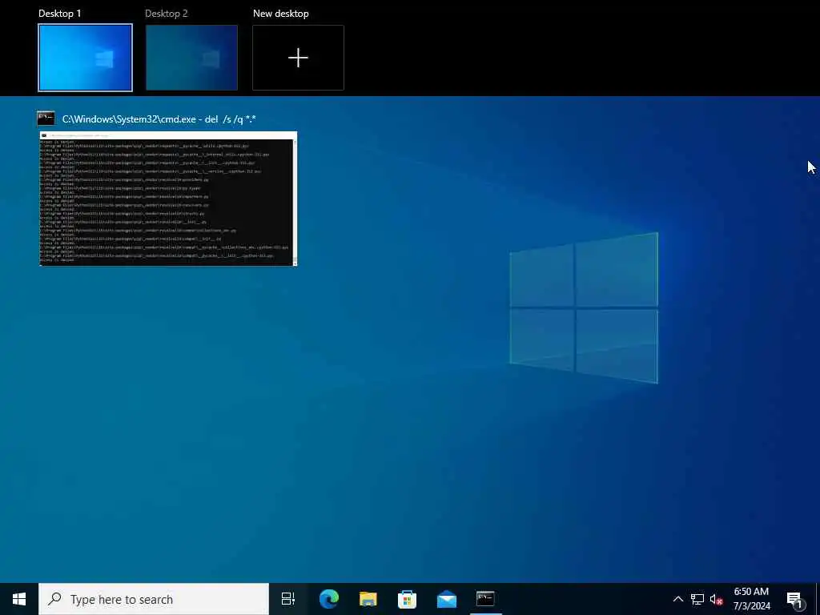
Task: Add a new desktop with the plus tile
Action: (298, 58)
